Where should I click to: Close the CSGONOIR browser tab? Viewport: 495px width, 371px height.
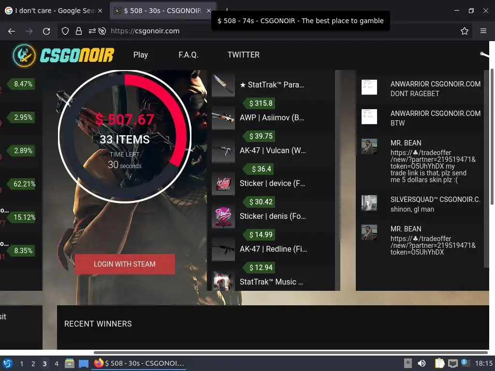click(x=209, y=11)
